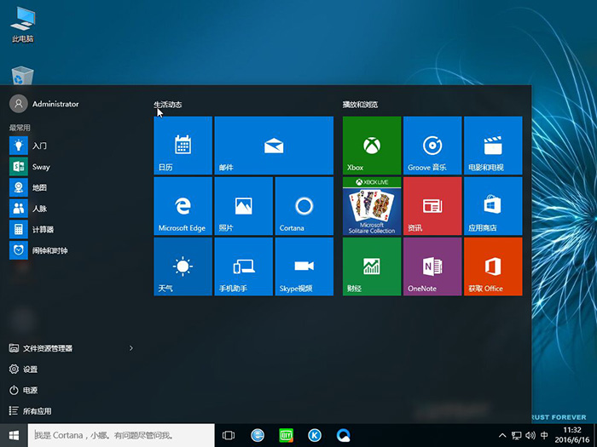The width and height of the screenshot is (597, 447).
Task: Click 电源 (Power) option
Action: click(30, 390)
